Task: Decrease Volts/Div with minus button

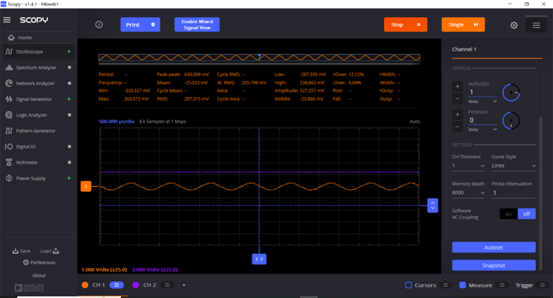Action: click(x=458, y=98)
